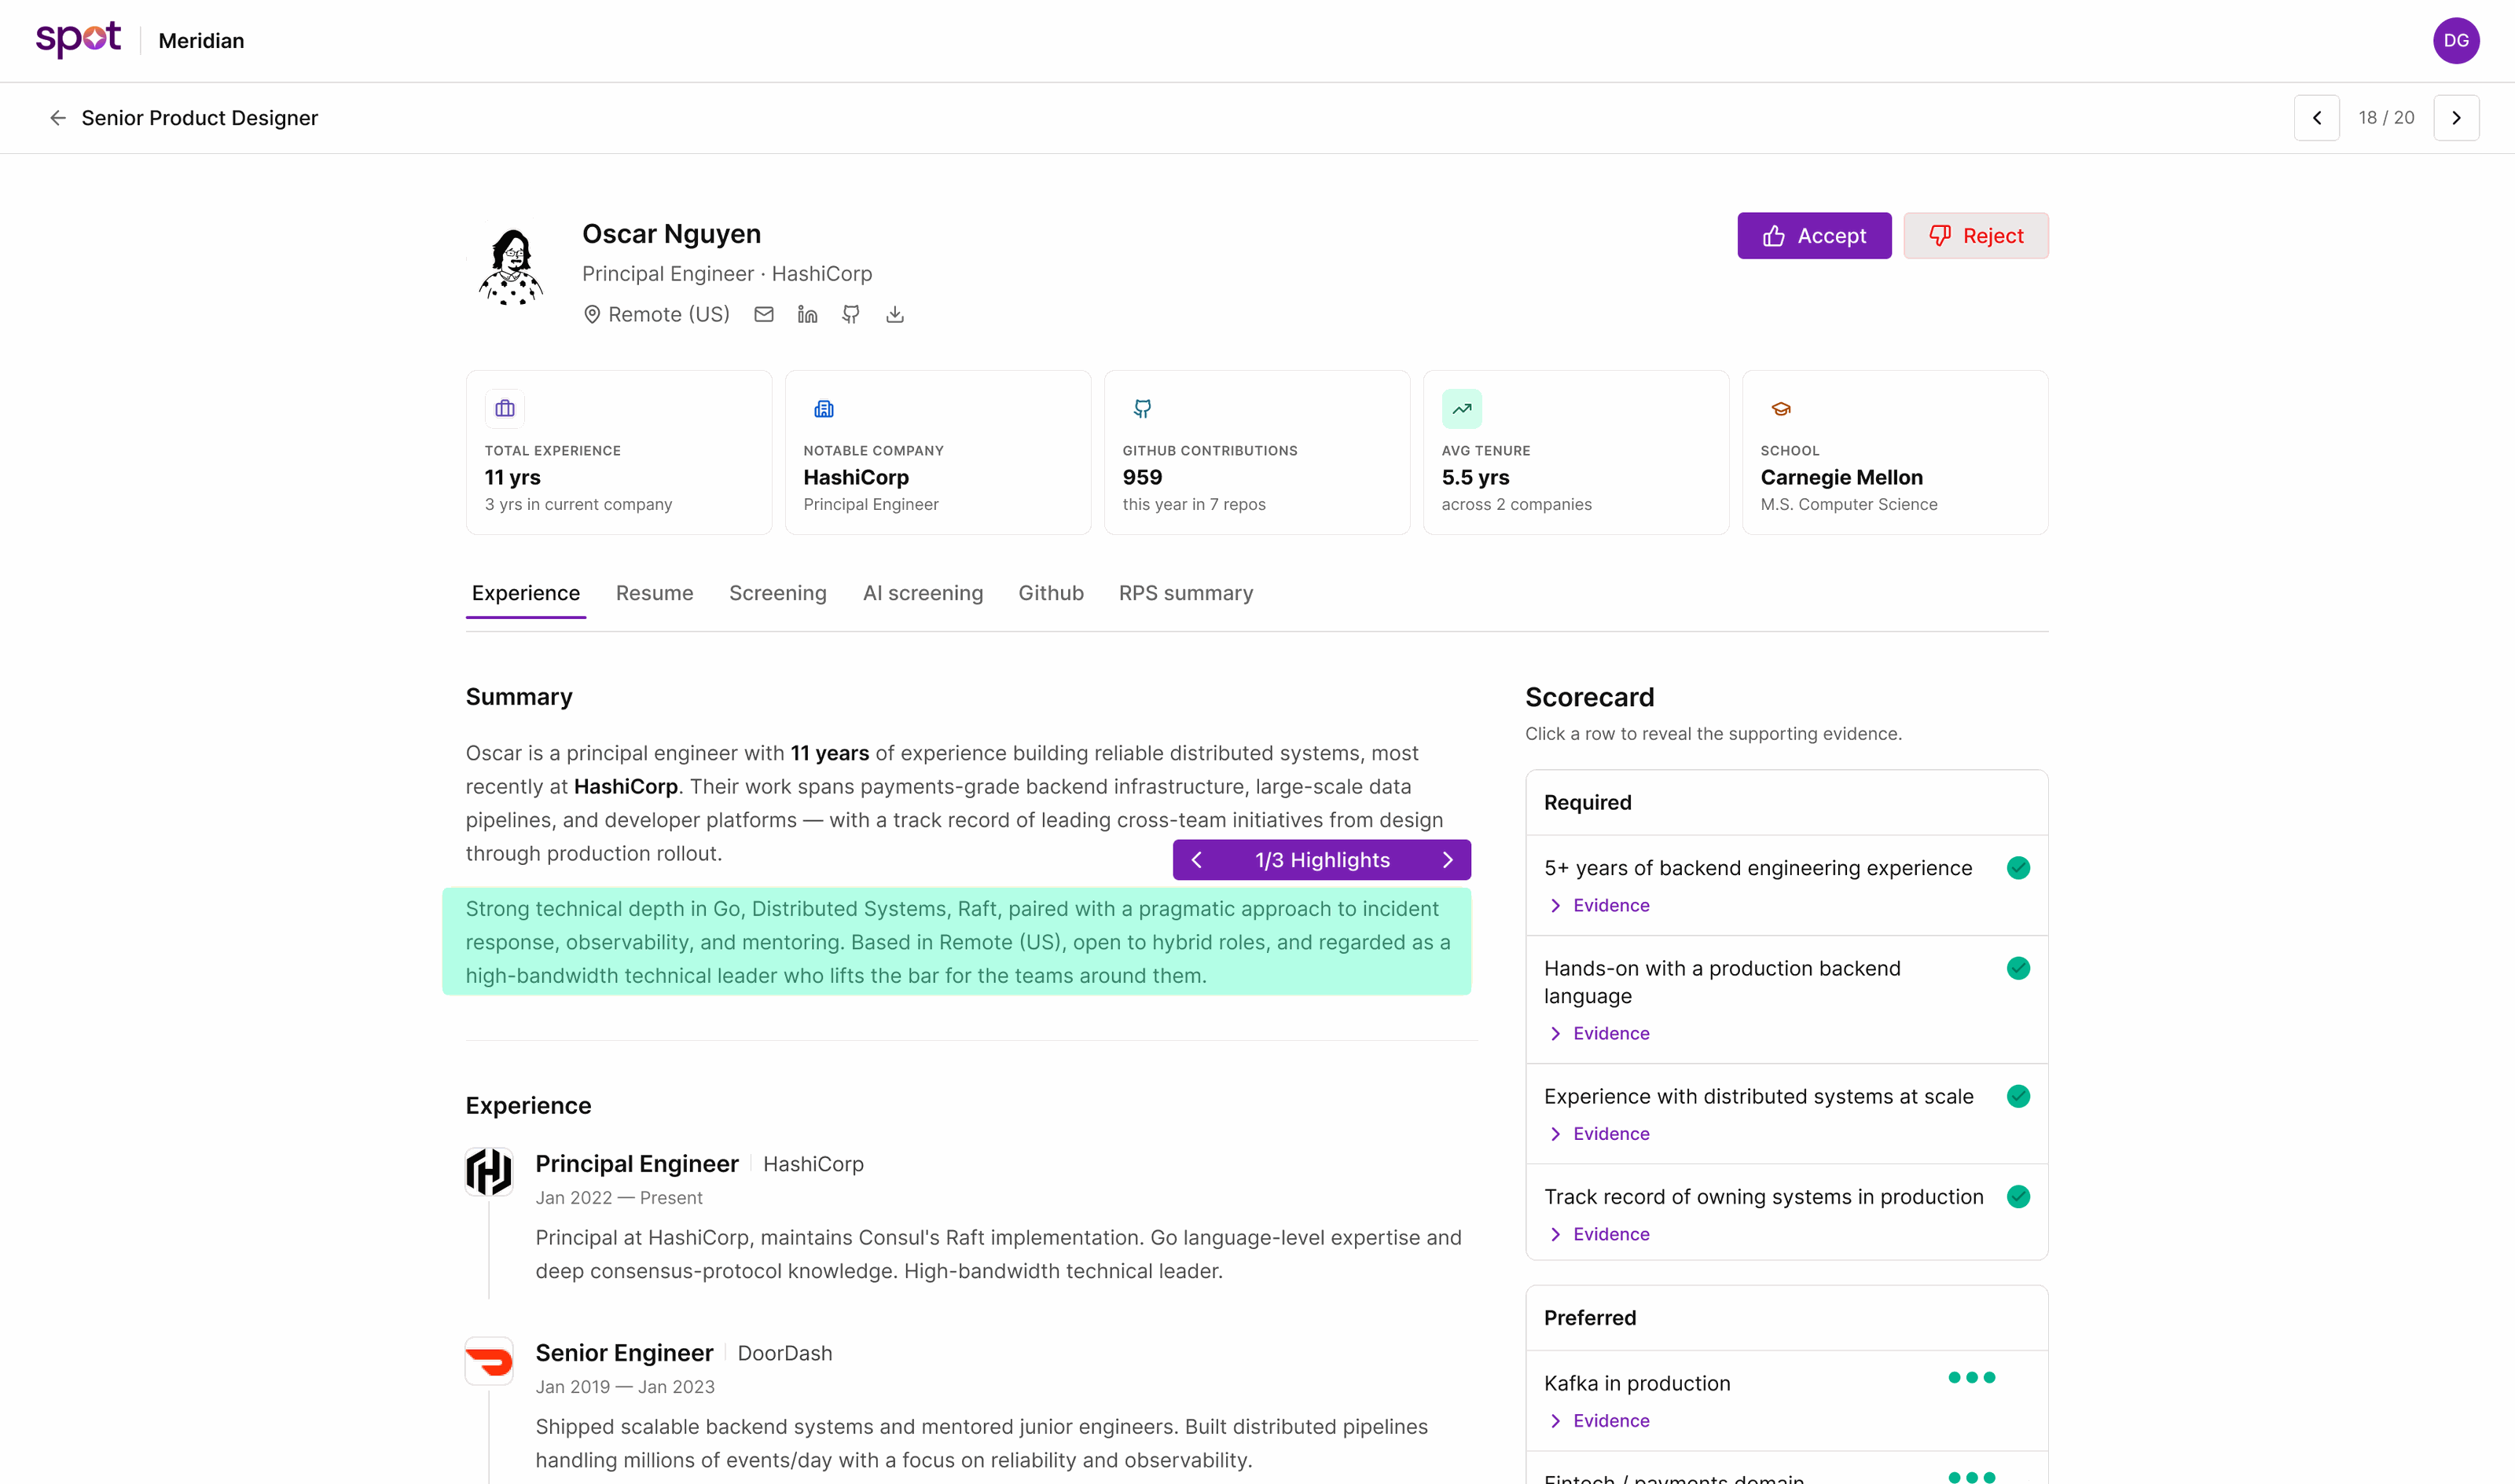Click green check for owning systems
Viewport: 2515px width, 1484px height.
tap(2019, 1197)
